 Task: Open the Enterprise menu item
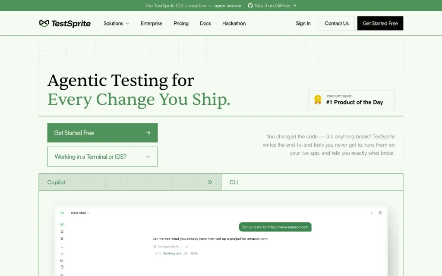pos(152,23)
